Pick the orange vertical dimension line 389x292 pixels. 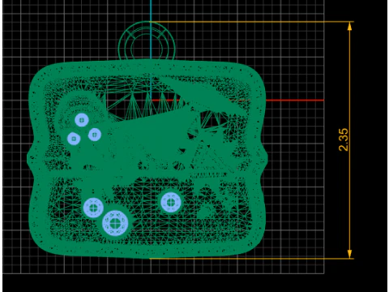pos(350,140)
